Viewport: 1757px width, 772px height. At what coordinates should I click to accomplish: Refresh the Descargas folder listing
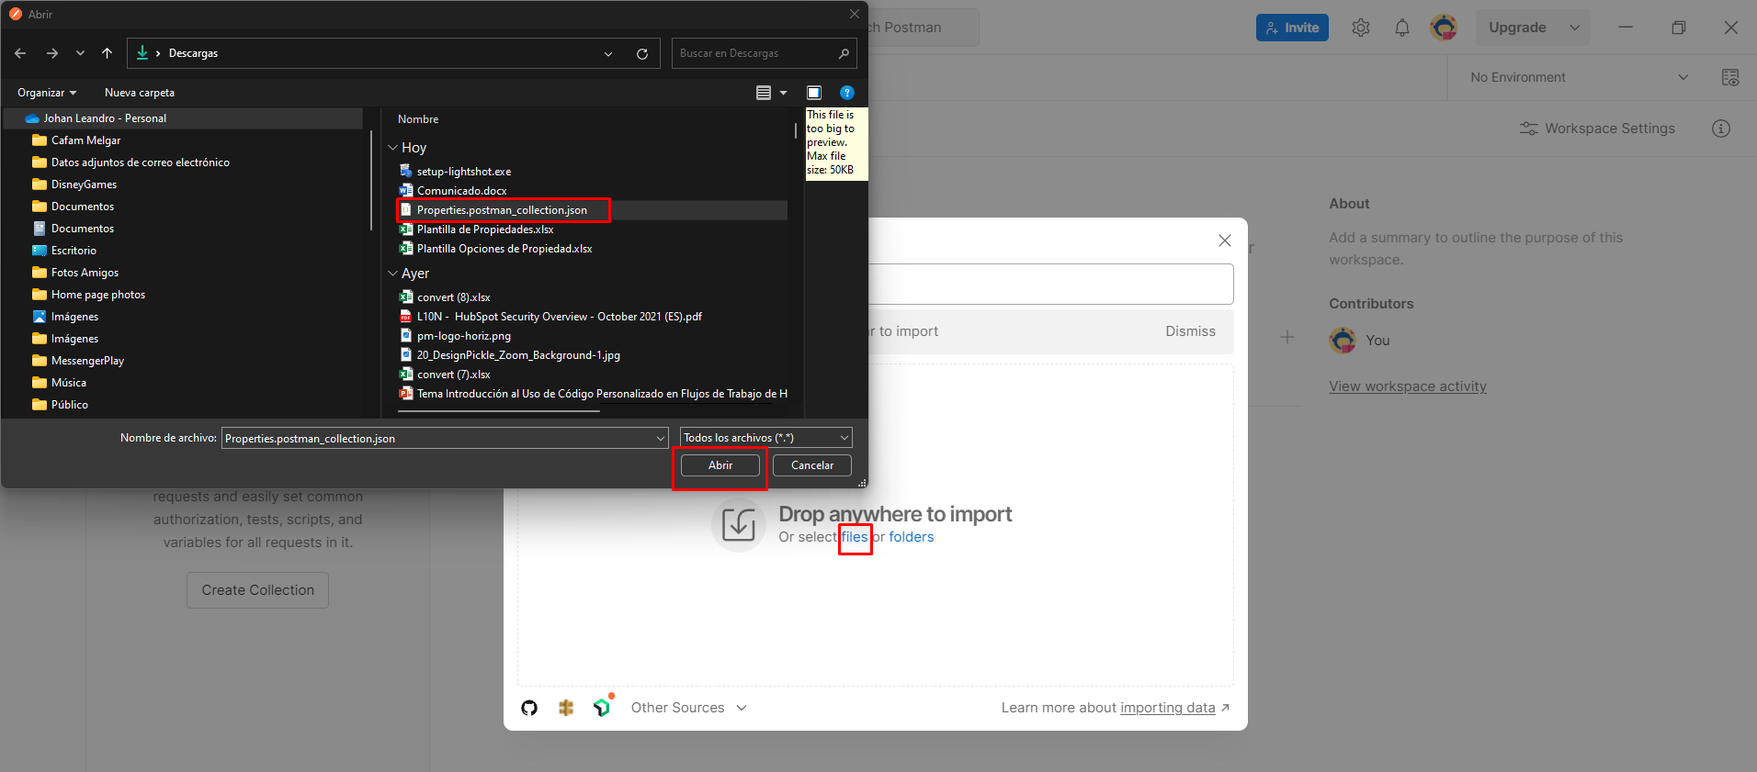coord(642,54)
